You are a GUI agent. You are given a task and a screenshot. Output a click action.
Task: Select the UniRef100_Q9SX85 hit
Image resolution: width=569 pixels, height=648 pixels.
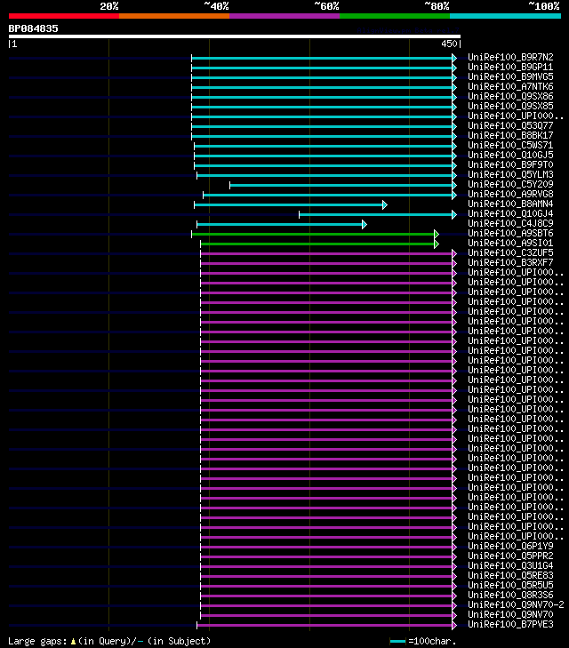[510, 106]
